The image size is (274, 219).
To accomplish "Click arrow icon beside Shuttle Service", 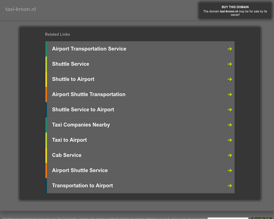I will [x=230, y=64].
